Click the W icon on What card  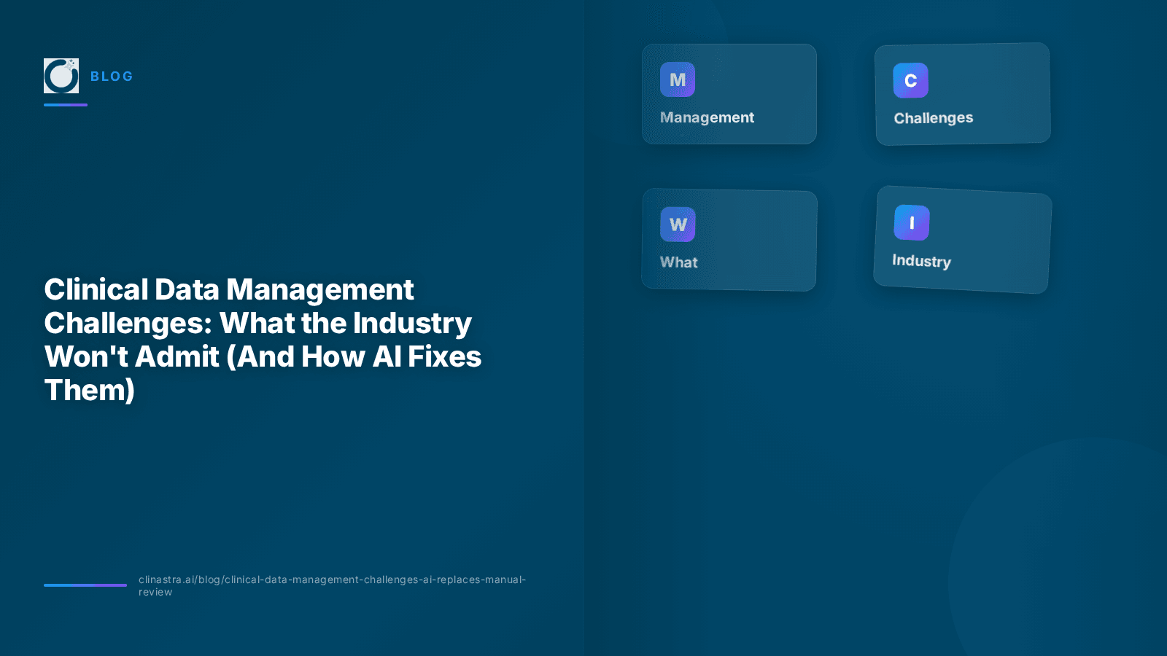click(x=678, y=224)
